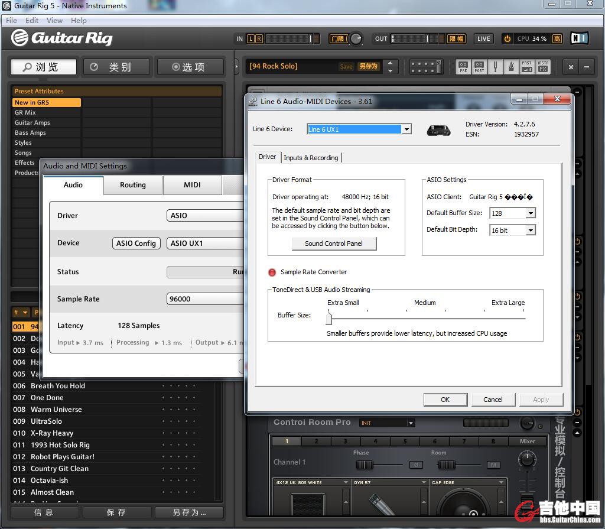This screenshot has width=605, height=529.
Task: Open the Default Bit Depth dropdown
Action: pos(530,231)
